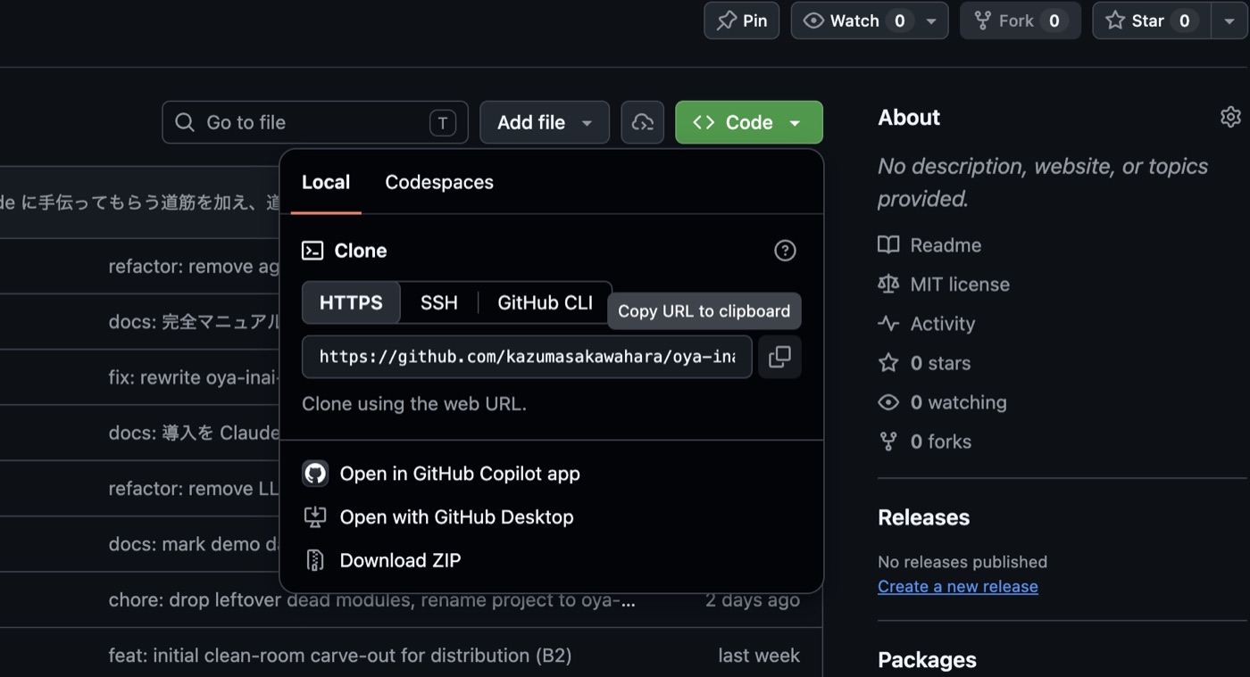1250x677 pixels.
Task: Expand the Watch notifications dropdown arrow
Action: coord(931,21)
